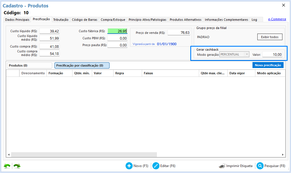Click the cashback Valor field

tap(272, 55)
